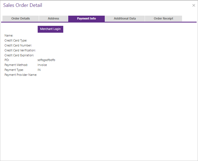Select the PO value sdfbgsdfbdfb
This screenshot has width=198, height=161.
click(46, 60)
